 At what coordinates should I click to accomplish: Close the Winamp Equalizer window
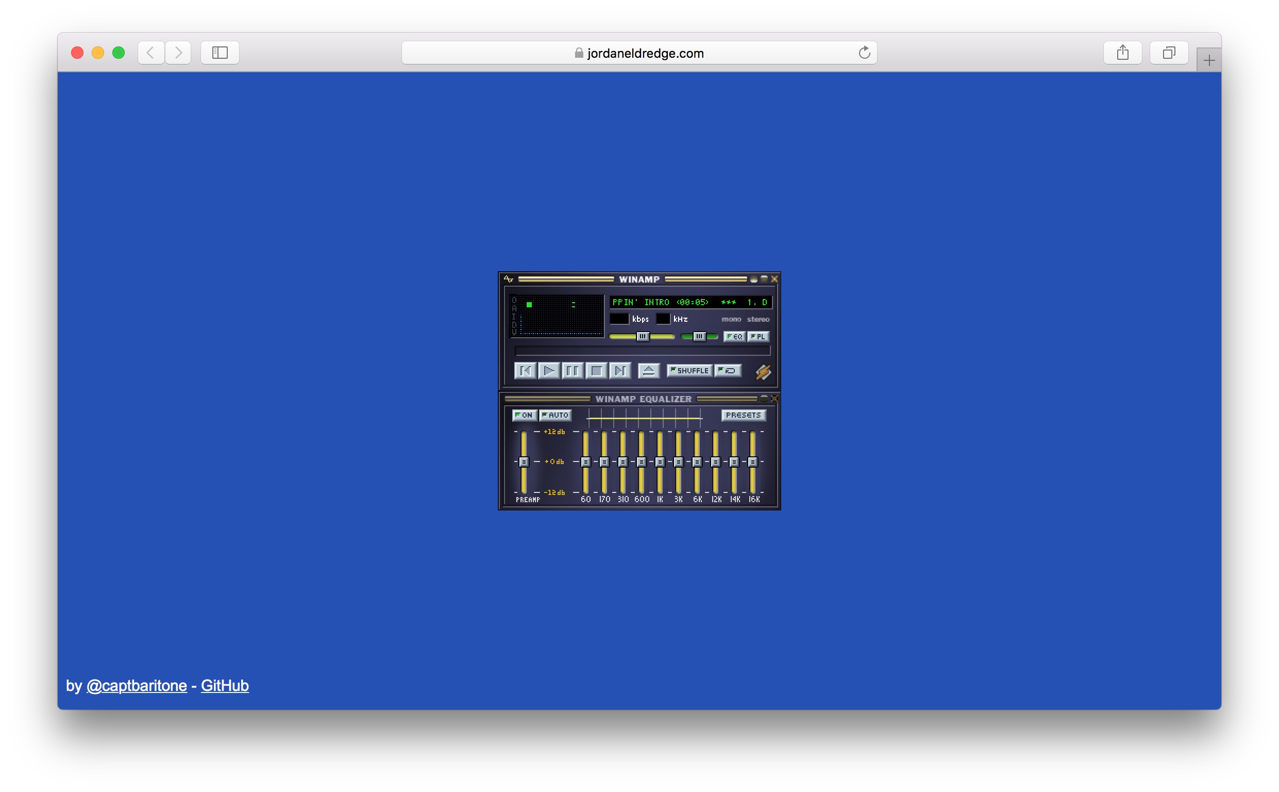coord(775,399)
